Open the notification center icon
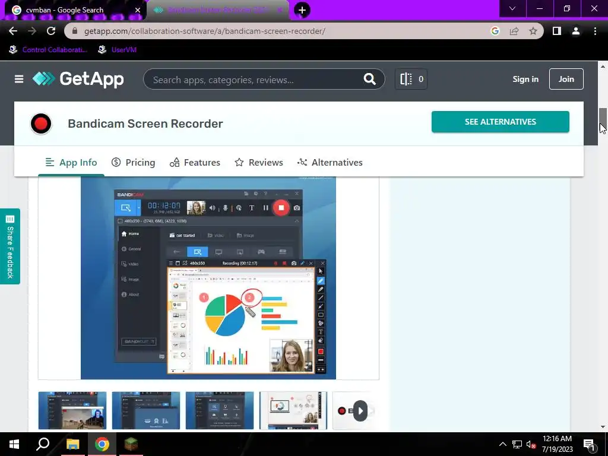The image size is (608, 456). coord(590,445)
